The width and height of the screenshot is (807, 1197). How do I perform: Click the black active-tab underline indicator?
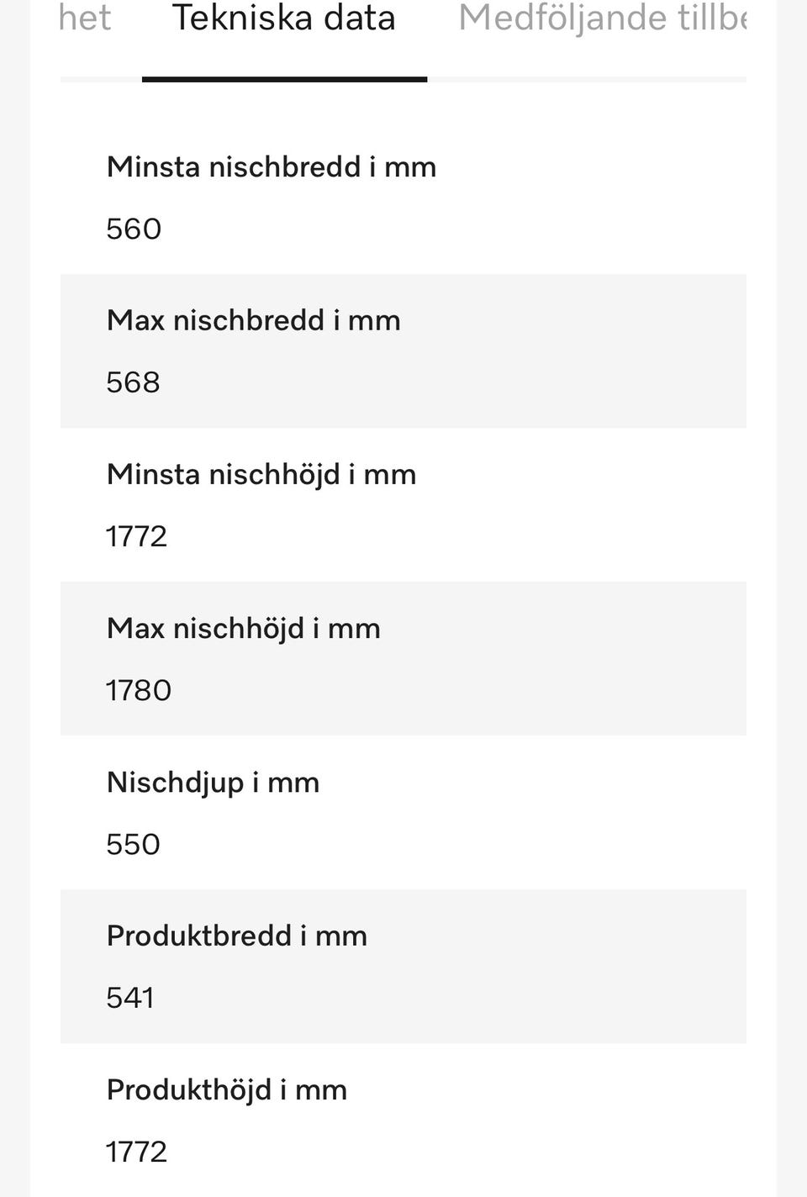tap(284, 79)
